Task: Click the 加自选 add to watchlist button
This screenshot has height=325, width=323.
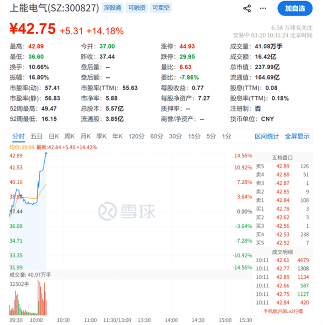Action: (x=294, y=9)
